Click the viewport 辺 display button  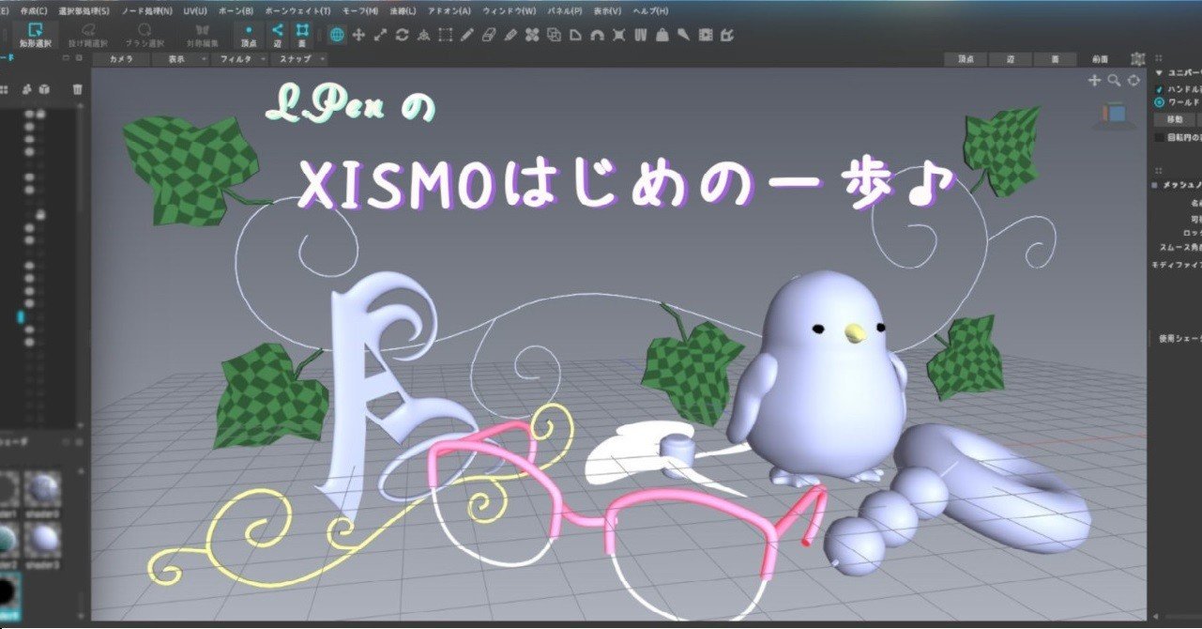1011,58
